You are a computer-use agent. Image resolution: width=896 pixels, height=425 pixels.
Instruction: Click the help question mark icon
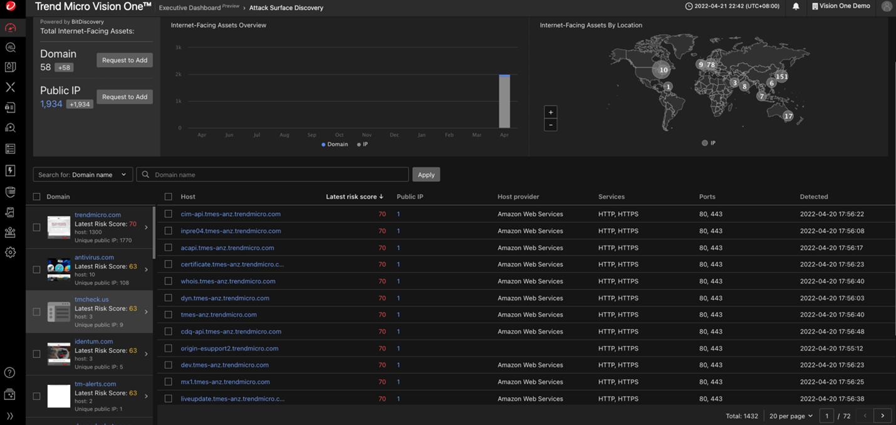coord(10,372)
